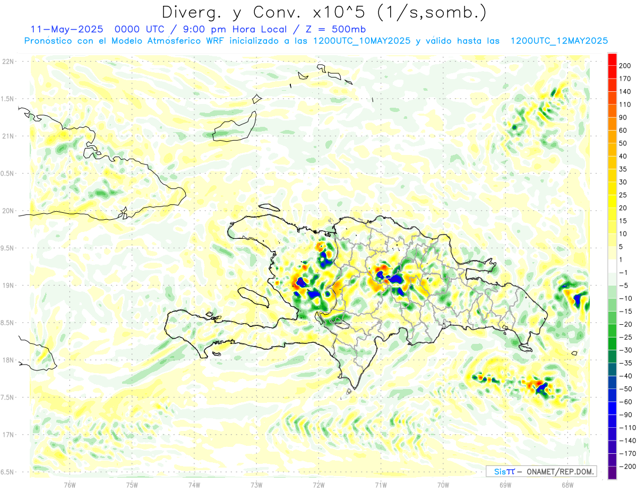Click the "76W" longitude label
This screenshot has height=492, width=637.
[70, 485]
